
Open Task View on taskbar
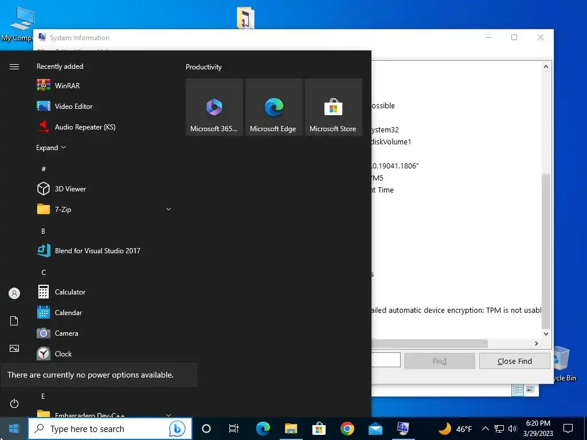pyautogui.click(x=234, y=429)
